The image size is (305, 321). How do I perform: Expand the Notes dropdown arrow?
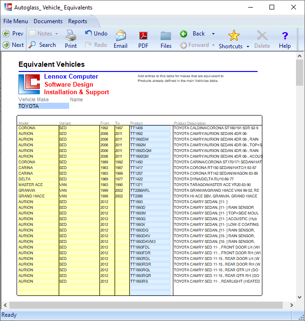click(x=56, y=34)
